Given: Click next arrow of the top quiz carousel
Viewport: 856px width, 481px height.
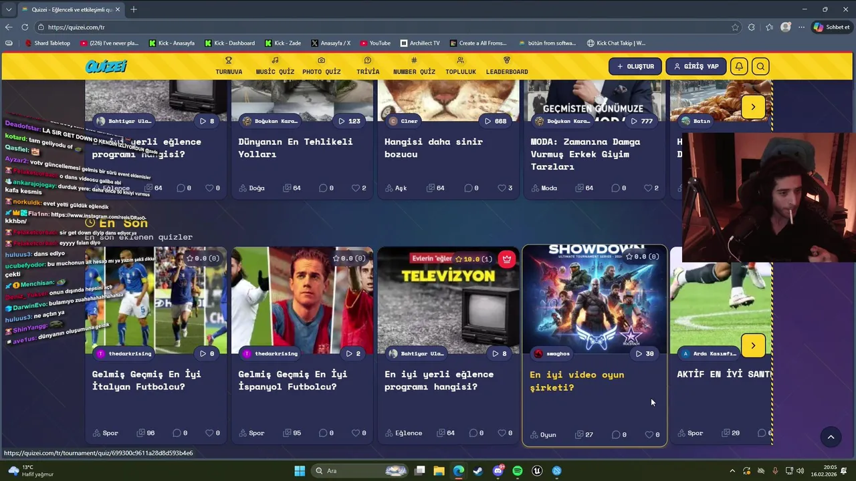Looking at the screenshot, I should click(753, 107).
